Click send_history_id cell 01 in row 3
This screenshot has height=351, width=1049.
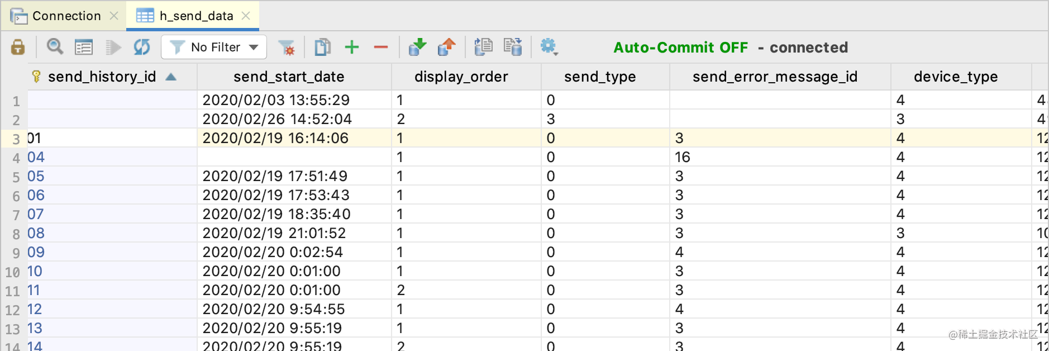[112, 138]
